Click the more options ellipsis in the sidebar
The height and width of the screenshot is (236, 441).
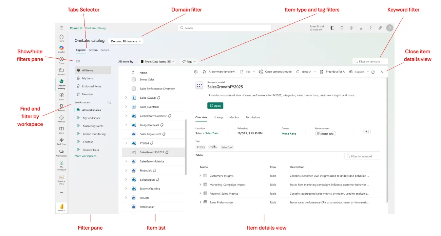[61, 193]
